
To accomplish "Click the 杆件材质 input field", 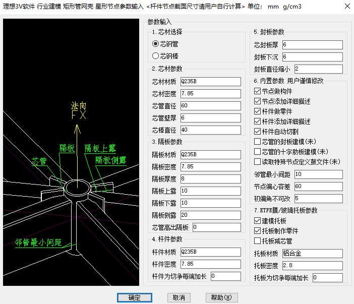I will [x=211, y=252].
